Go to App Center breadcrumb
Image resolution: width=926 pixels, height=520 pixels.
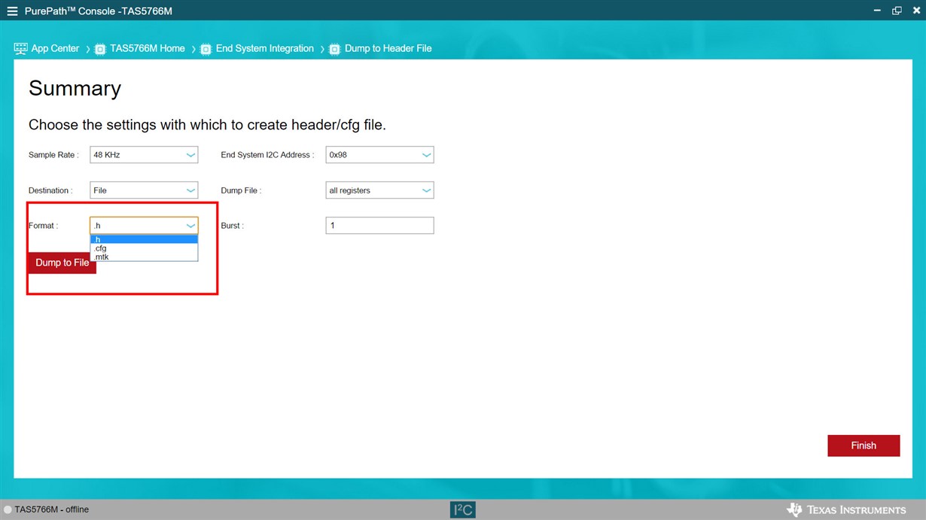point(55,48)
